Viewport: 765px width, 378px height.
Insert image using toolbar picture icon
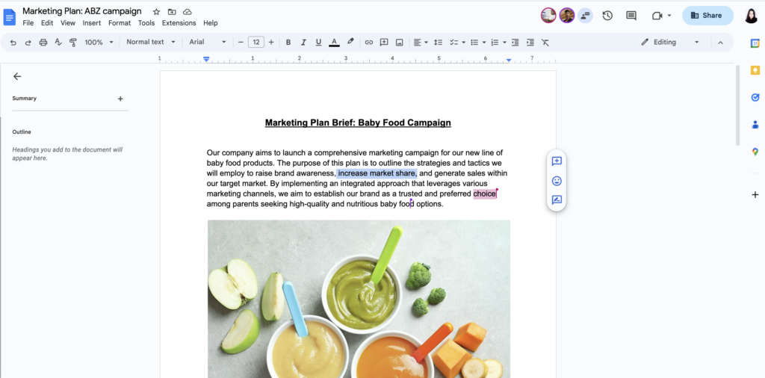pyautogui.click(x=399, y=43)
